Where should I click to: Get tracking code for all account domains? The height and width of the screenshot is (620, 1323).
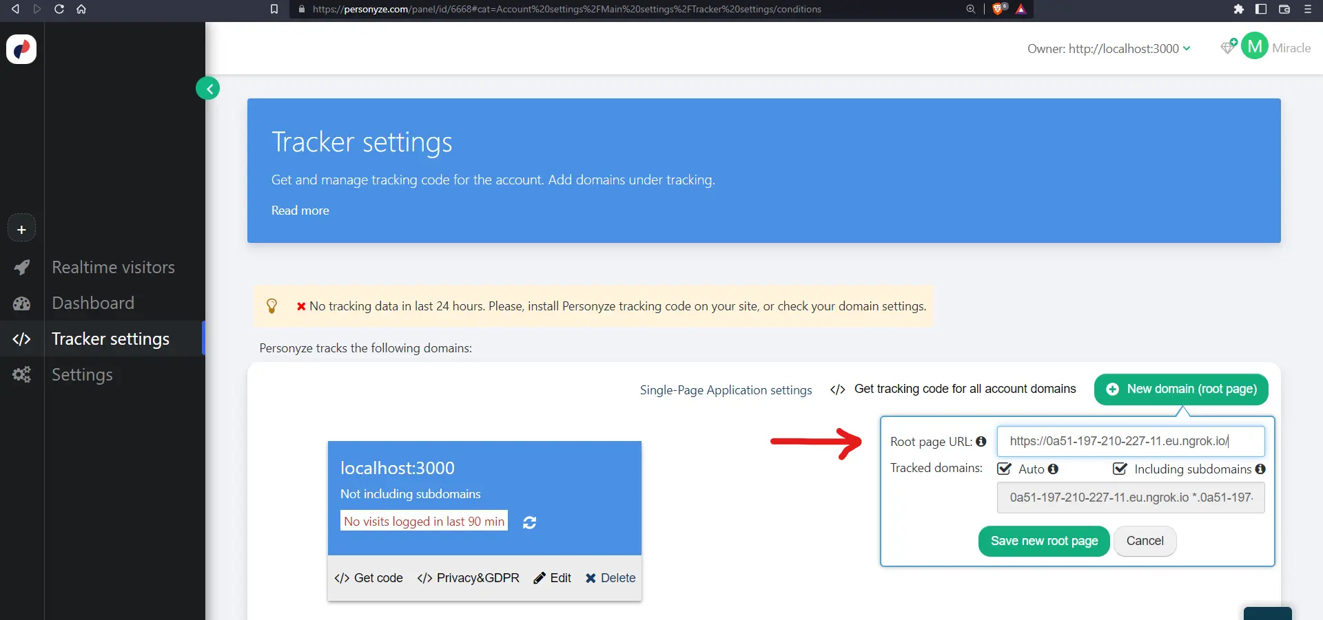coord(953,389)
